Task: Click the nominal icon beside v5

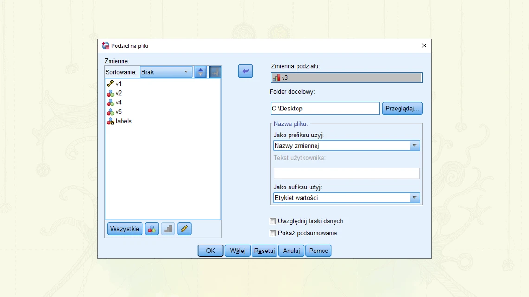Action: point(110,112)
